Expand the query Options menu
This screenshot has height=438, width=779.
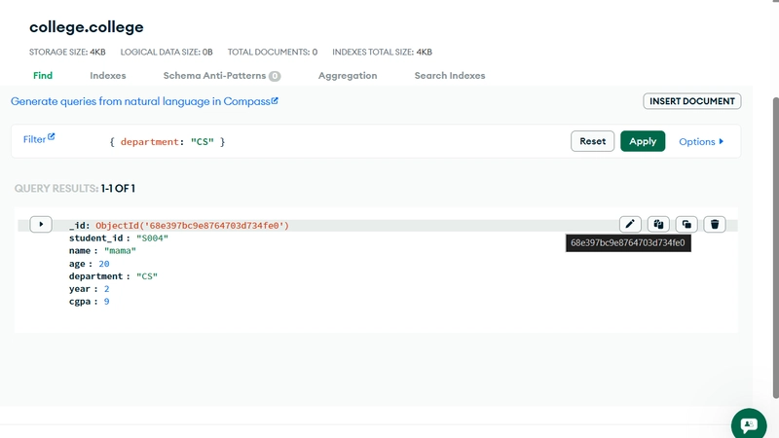[x=701, y=141]
